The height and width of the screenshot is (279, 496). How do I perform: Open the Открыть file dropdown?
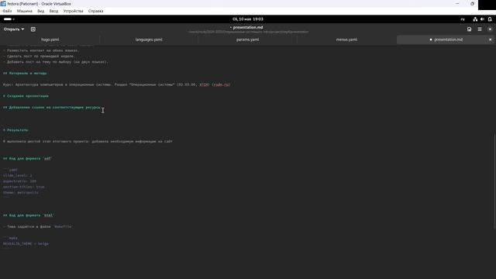click(14, 29)
